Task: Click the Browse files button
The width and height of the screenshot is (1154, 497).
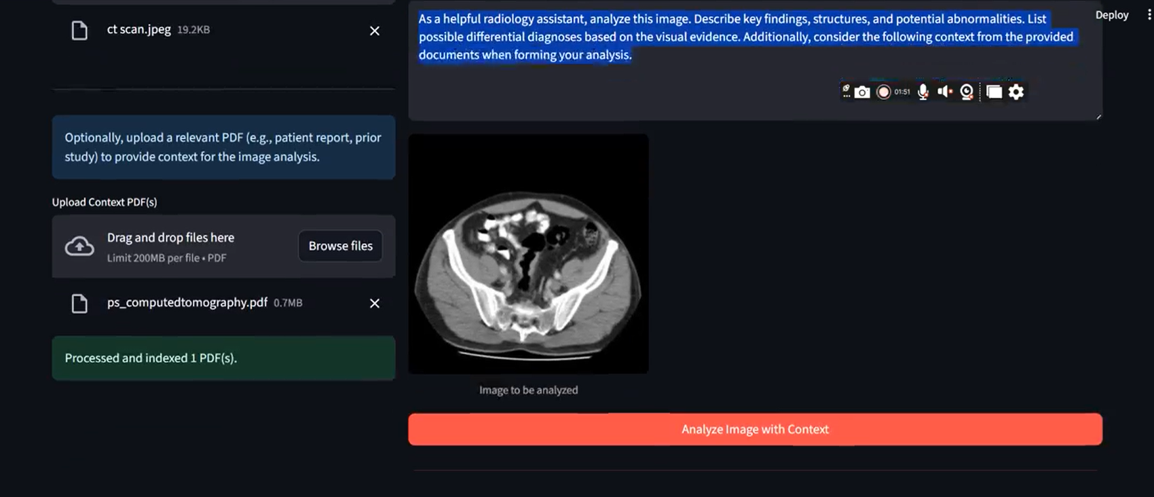Action: pos(340,246)
